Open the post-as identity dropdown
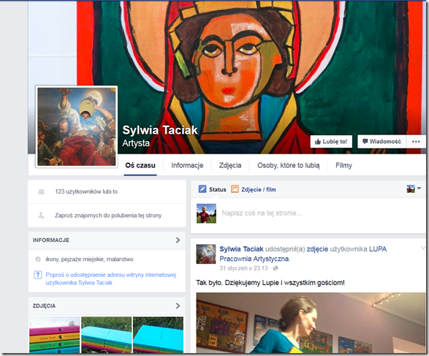The image size is (429, 356). point(414,189)
